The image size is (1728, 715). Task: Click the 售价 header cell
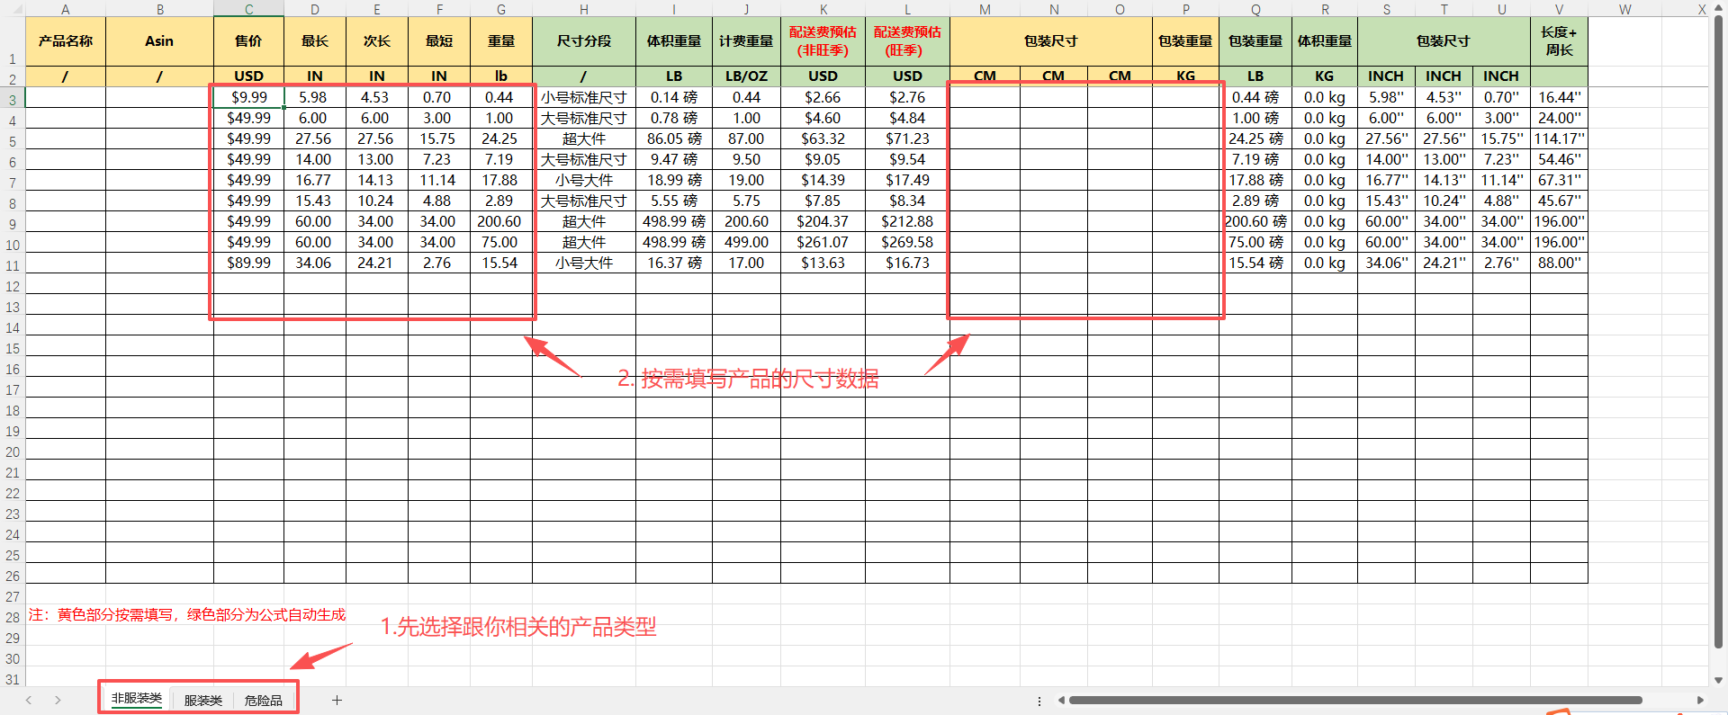pos(248,41)
